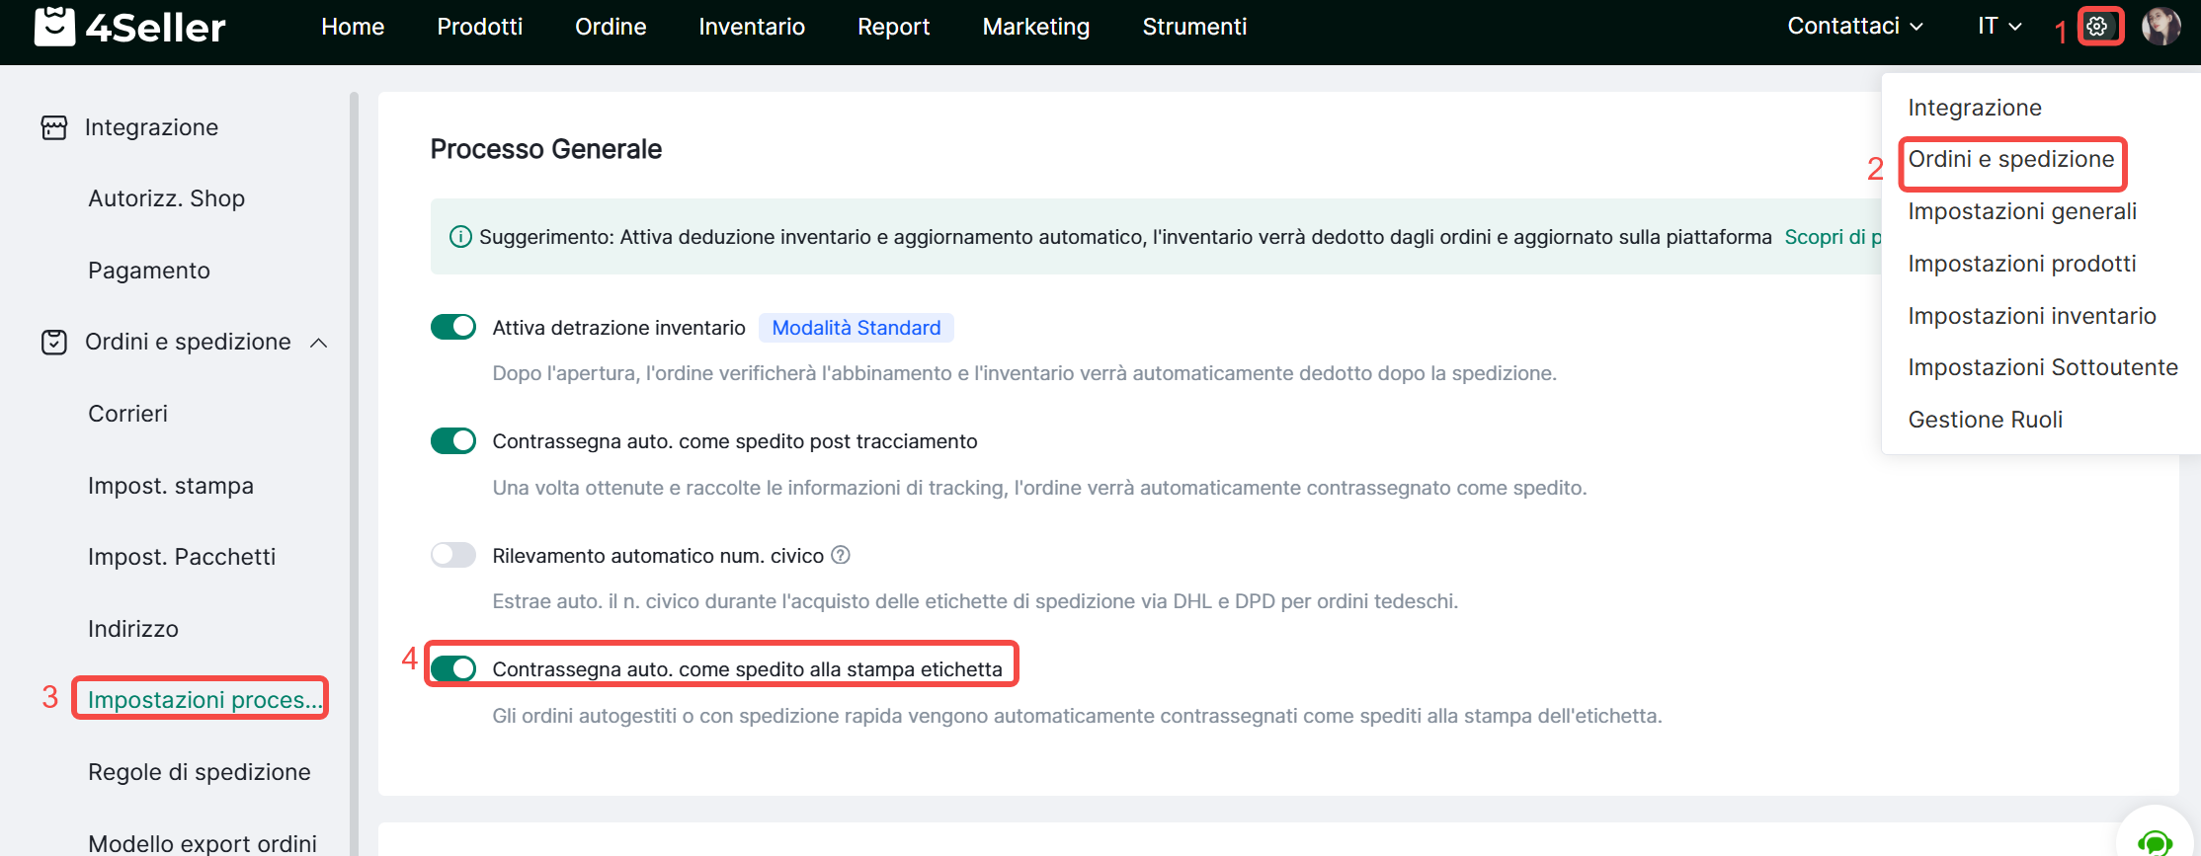
Task: Click the Integrazione store icon in sidebar
Action: 54,127
